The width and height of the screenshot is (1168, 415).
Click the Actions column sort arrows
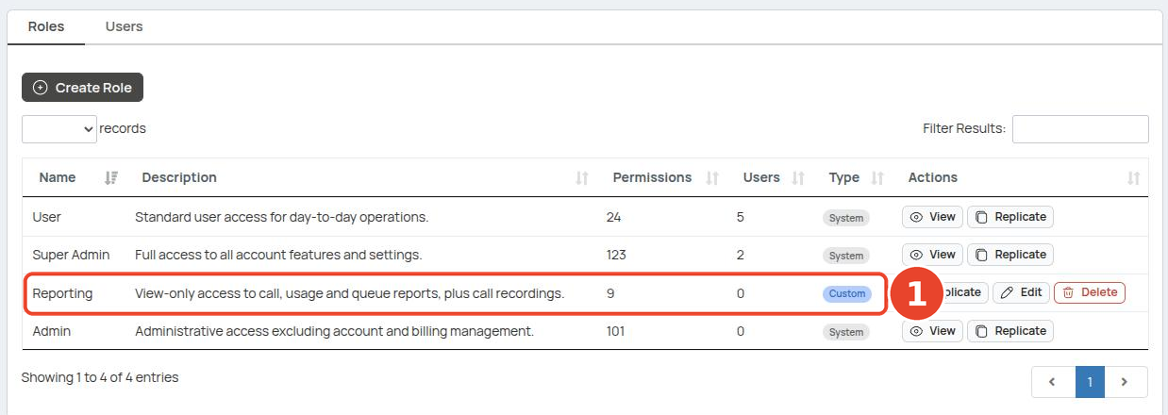point(1134,178)
